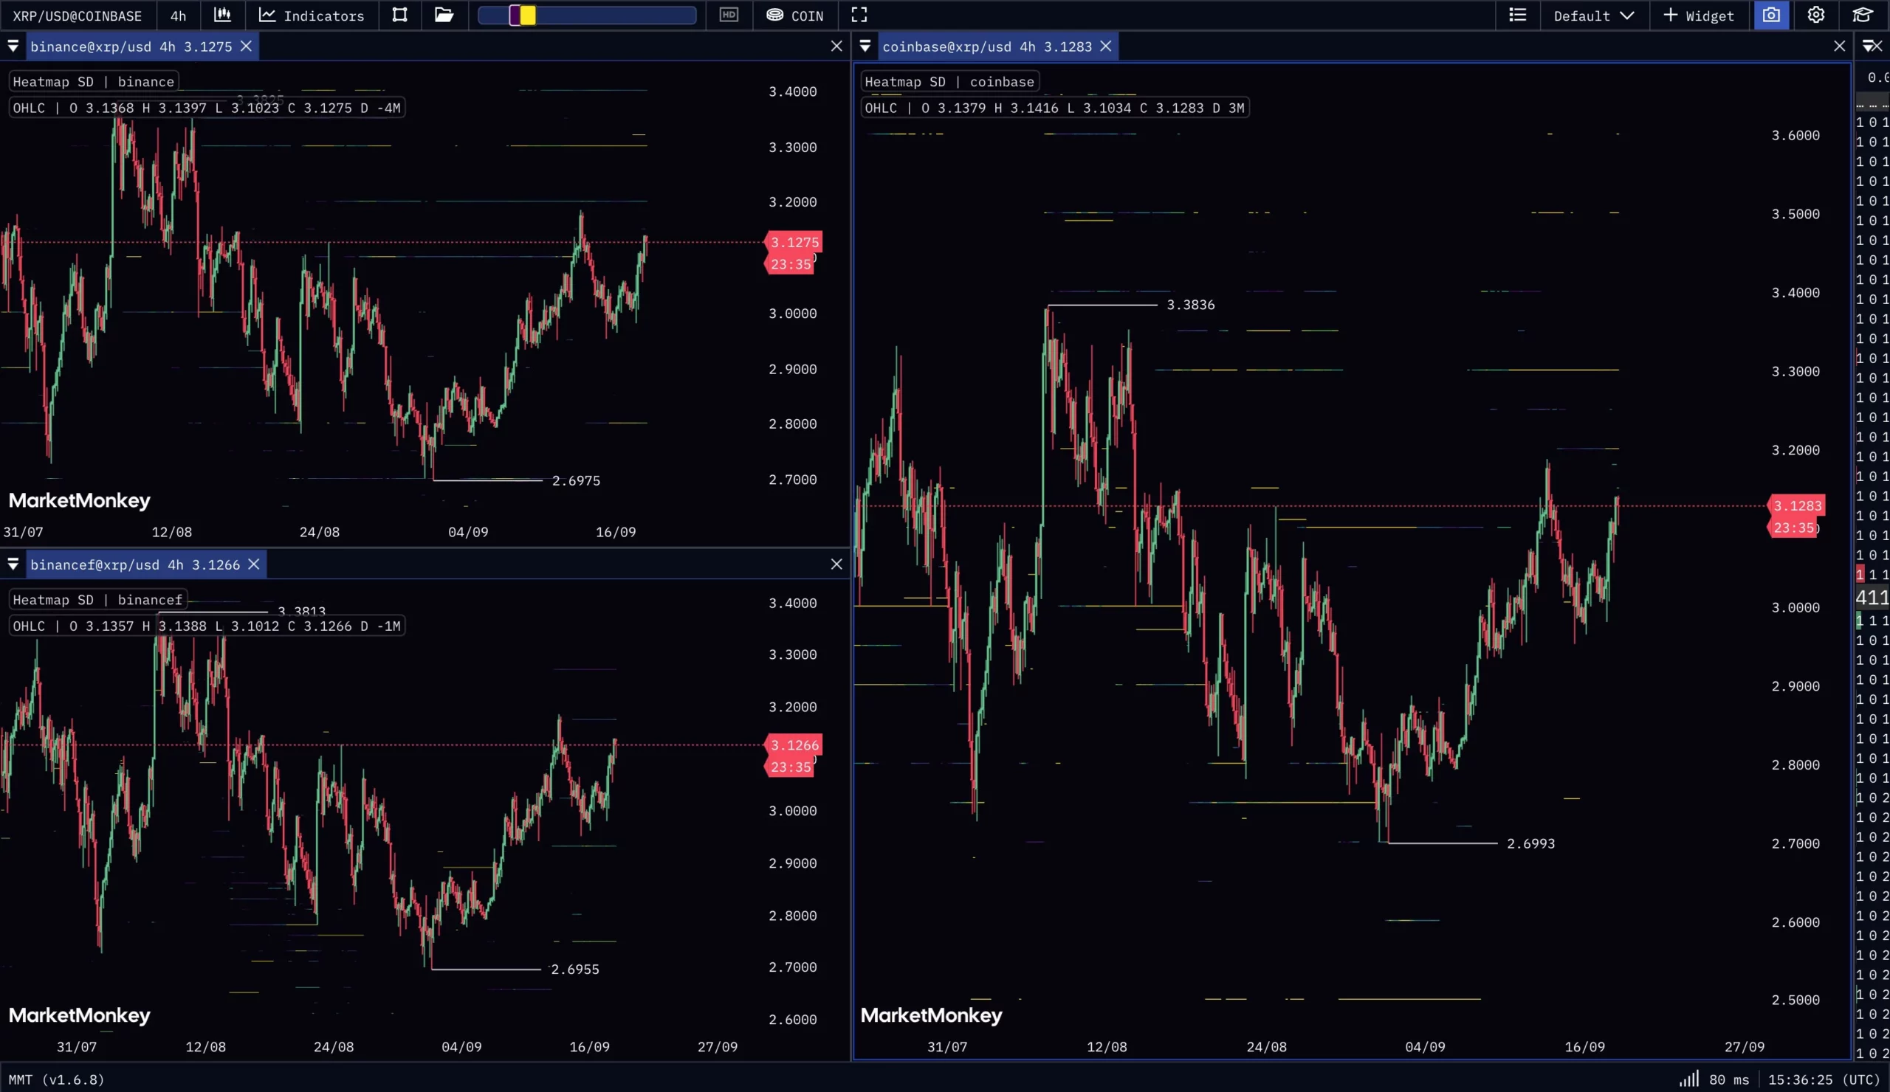Click the signal strength bars icon
Viewport: 1890px width, 1092px height.
coord(1689,1080)
